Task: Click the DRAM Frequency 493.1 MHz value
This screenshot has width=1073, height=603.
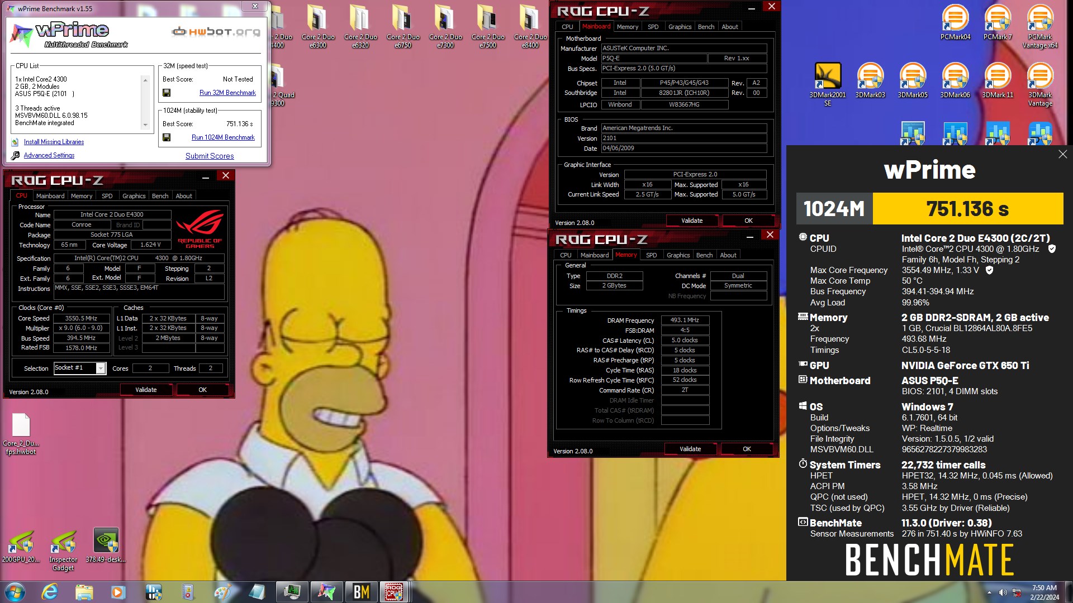Action: tap(685, 320)
